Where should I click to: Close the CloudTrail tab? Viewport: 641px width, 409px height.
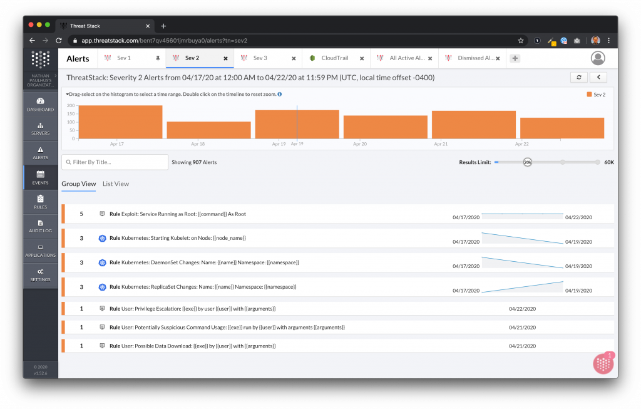pyautogui.click(x=362, y=58)
